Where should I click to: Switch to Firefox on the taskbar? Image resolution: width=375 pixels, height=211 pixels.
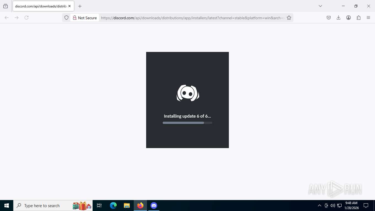click(140, 206)
